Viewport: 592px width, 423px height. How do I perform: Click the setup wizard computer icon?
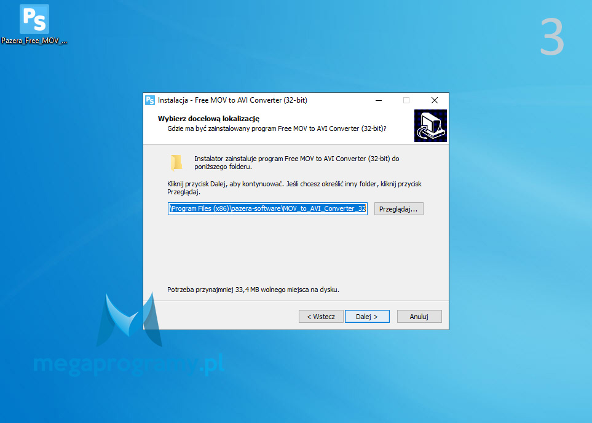point(430,126)
